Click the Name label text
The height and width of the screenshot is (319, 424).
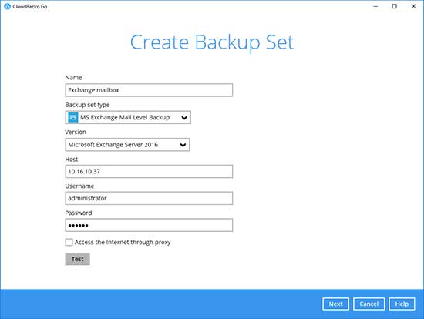click(73, 78)
